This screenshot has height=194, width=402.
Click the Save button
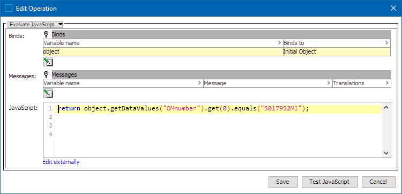(283, 182)
